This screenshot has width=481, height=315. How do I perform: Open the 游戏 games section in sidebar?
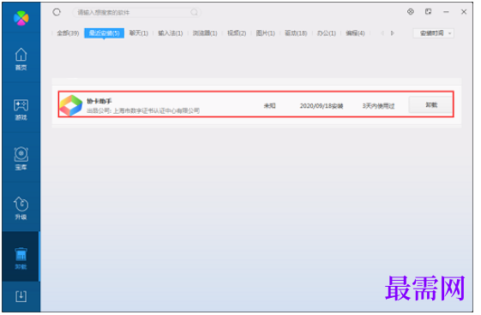point(21,109)
